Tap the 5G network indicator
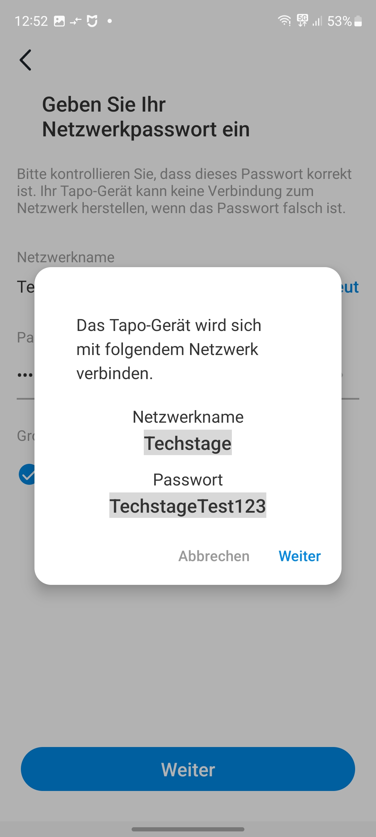Screen dimensions: 376x837 [302, 20]
